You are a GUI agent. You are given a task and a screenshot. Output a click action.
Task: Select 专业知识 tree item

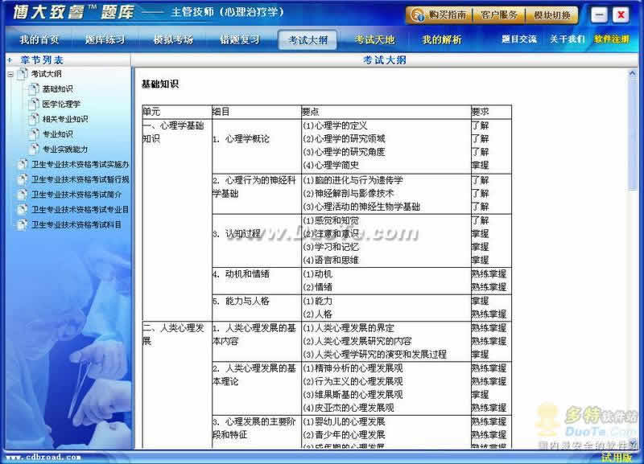coord(57,134)
